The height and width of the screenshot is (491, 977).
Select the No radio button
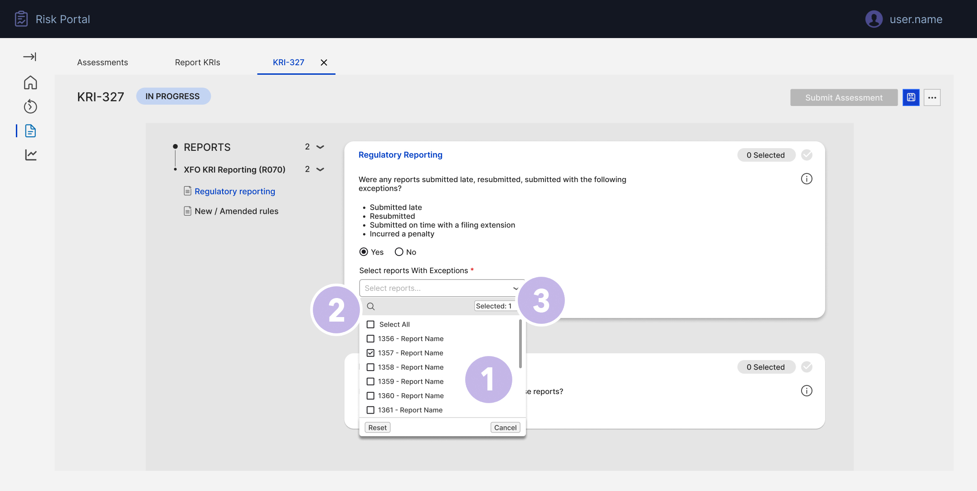tap(399, 252)
